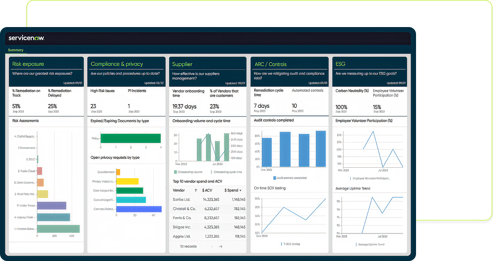
Task: Select the Sarfas Ltd. vendor row
Action: (x=182, y=199)
